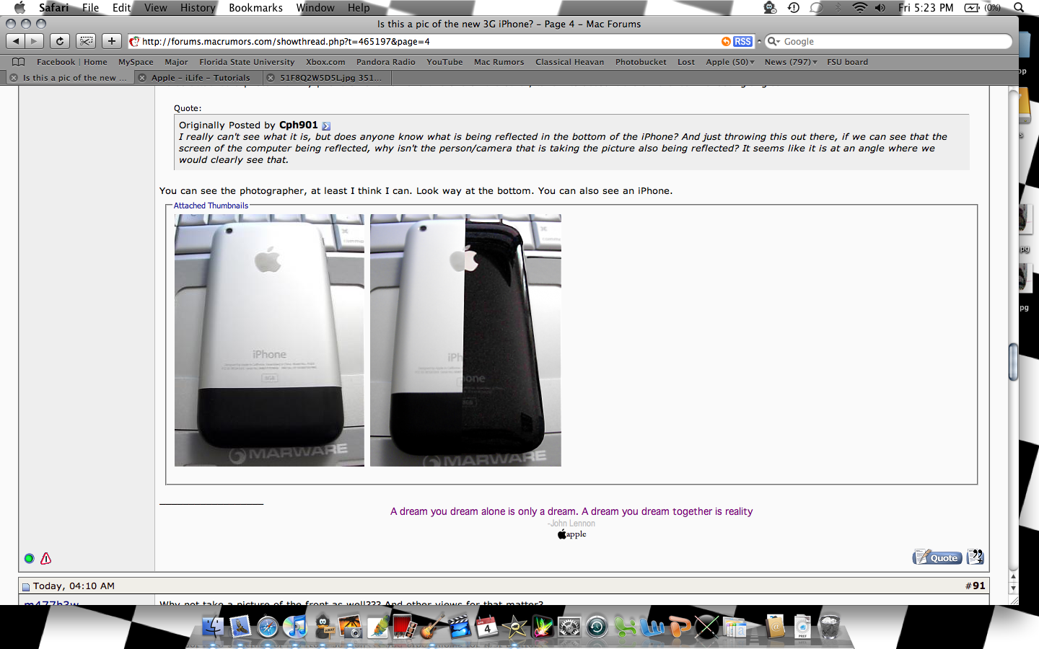Screen dimensions: 1039x649
Task: Click the red report post warning icon
Action: (46, 558)
